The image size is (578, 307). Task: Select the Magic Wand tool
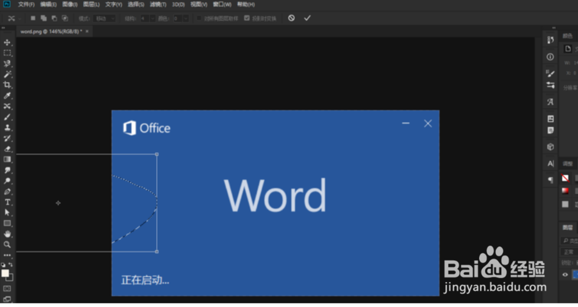coord(7,74)
